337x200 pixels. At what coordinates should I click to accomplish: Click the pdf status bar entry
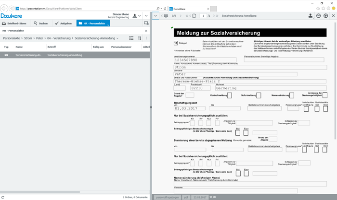pyautogui.click(x=186, y=197)
